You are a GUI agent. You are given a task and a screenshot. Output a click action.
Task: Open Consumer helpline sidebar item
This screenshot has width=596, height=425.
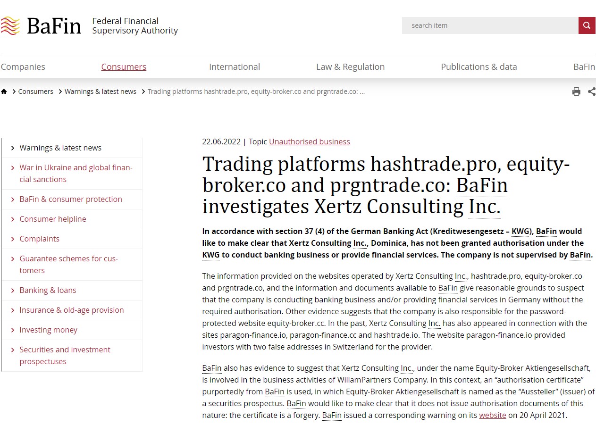point(53,219)
